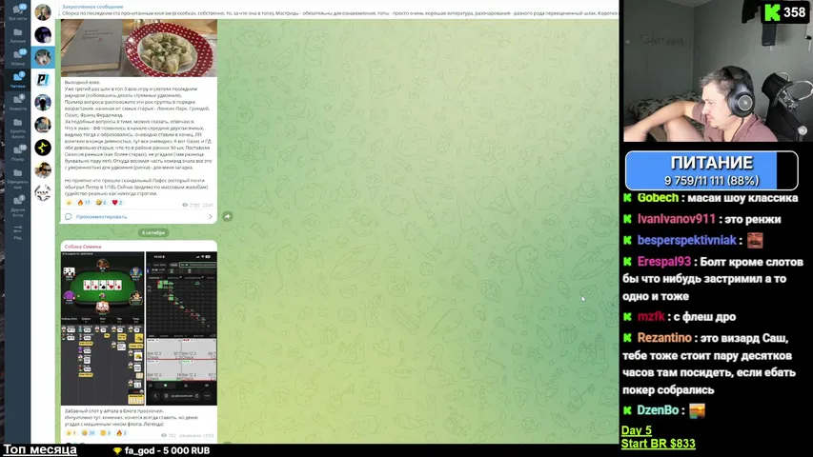
Task: Open the PI logo chat
Action: pos(43,80)
